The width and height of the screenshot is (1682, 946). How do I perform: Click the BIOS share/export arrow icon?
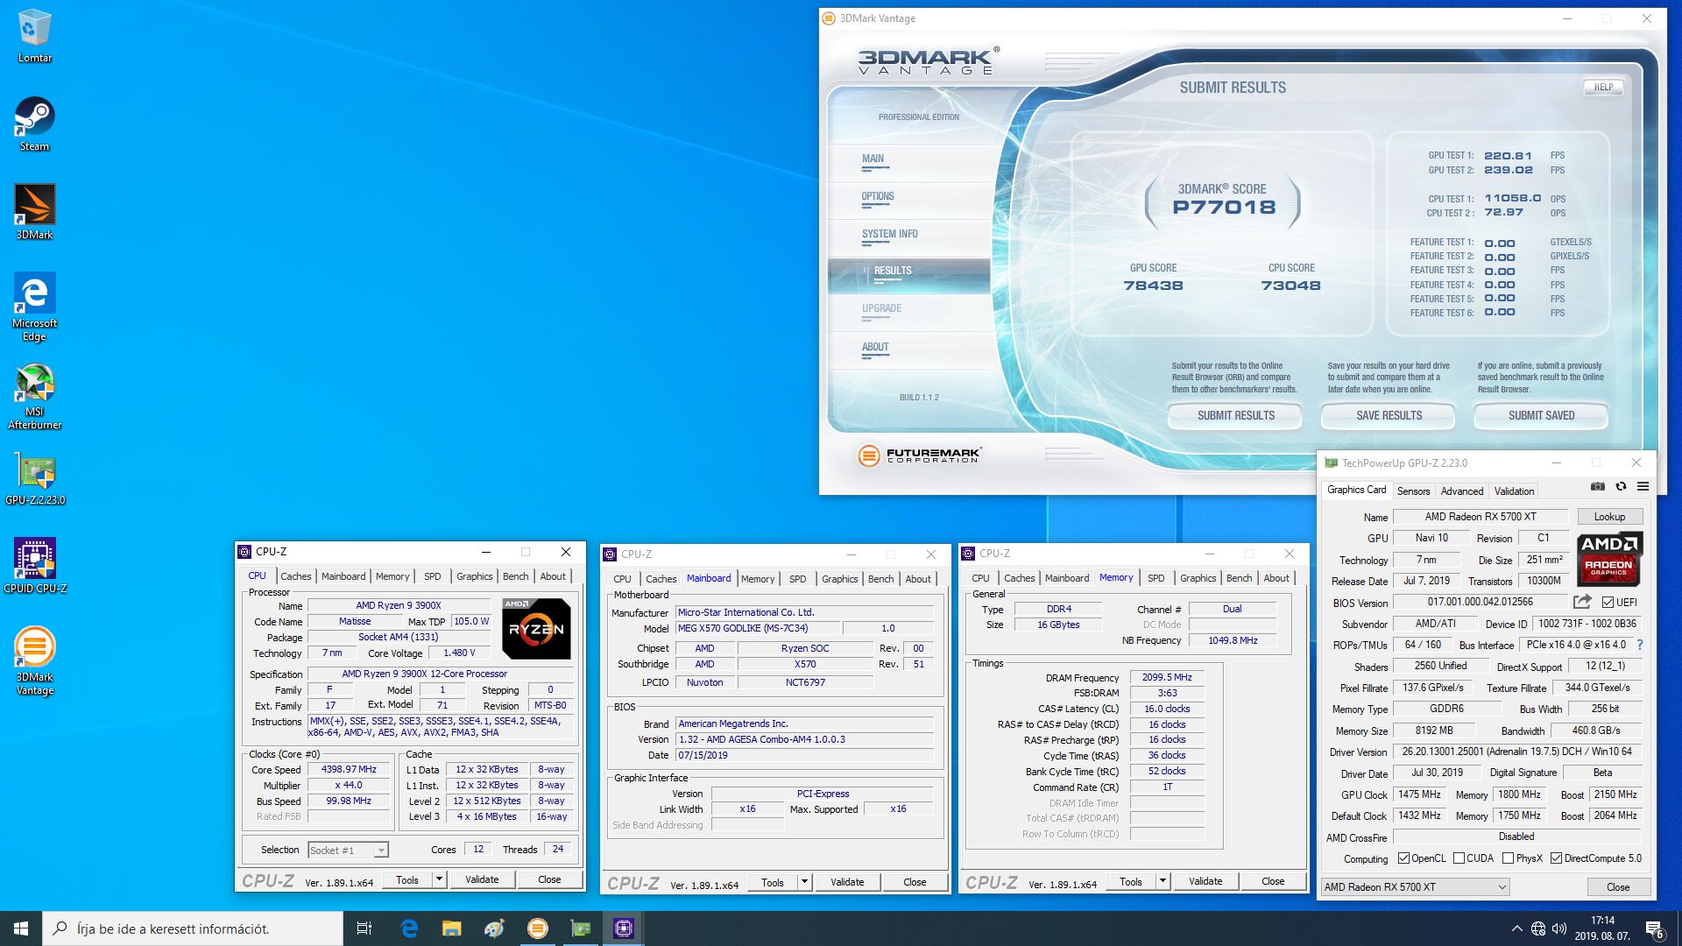point(1582,602)
